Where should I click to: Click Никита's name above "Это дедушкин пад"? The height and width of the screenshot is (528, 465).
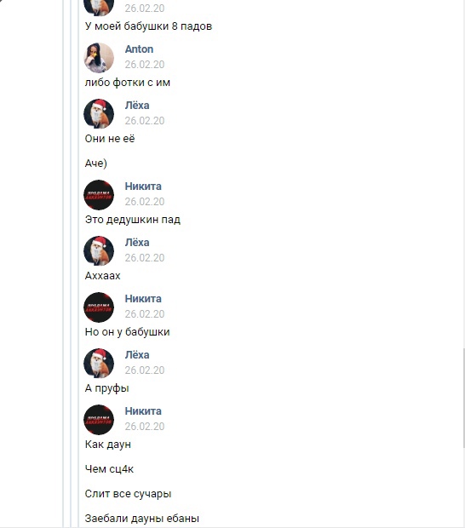coord(143,187)
